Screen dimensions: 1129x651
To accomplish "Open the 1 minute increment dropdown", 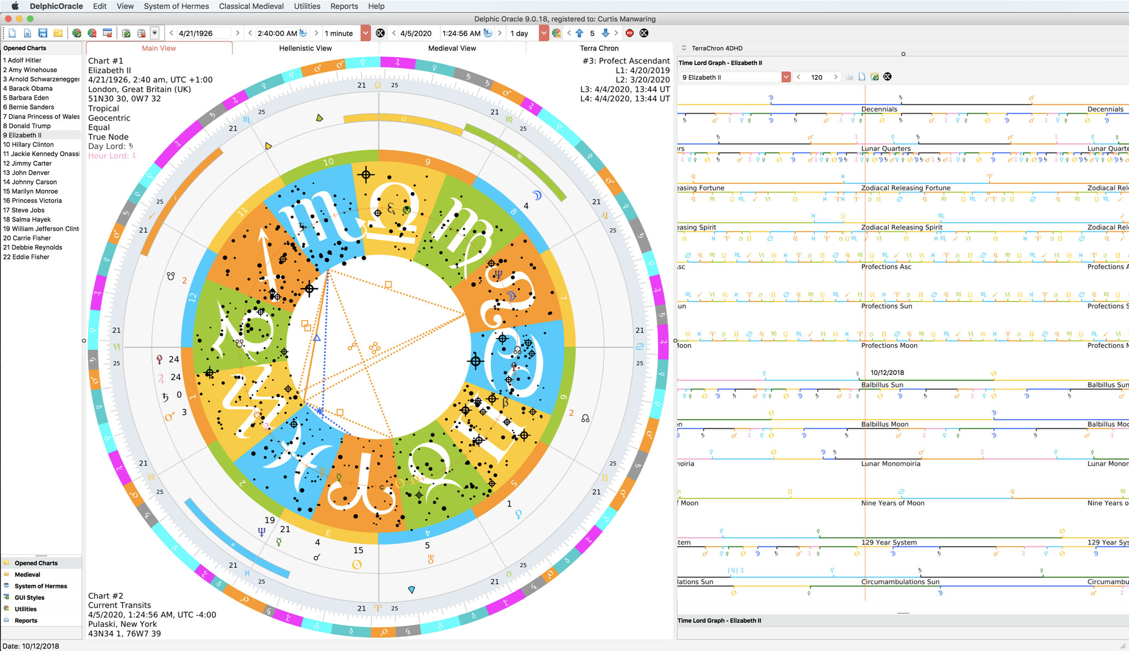I will pyautogui.click(x=365, y=33).
